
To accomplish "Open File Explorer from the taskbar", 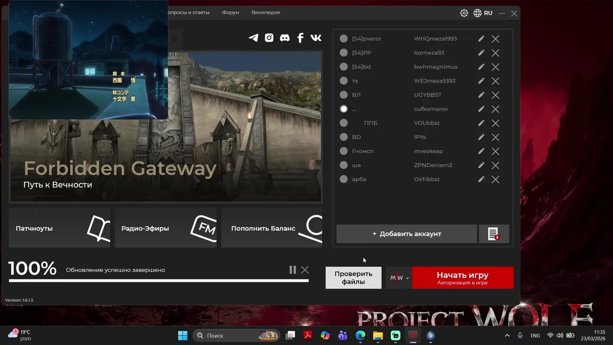I will [378, 335].
